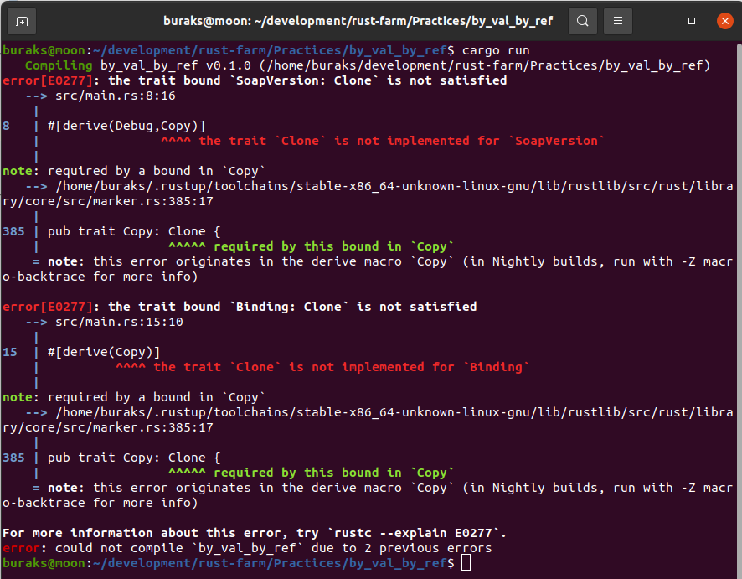Click the '#[derive(Copy)]' code on line 15
The width and height of the screenshot is (742, 579).
click(x=104, y=352)
